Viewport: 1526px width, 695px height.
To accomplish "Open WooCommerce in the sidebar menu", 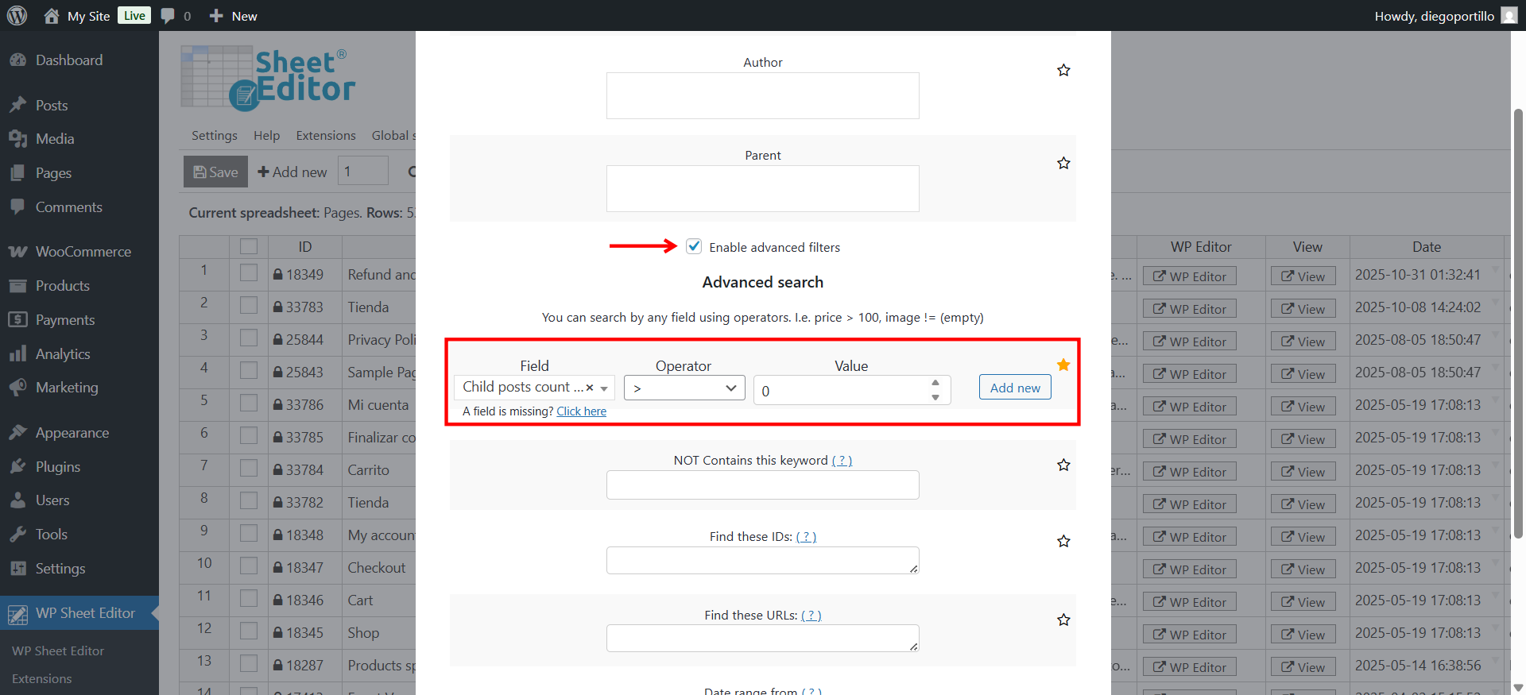I will pos(83,252).
